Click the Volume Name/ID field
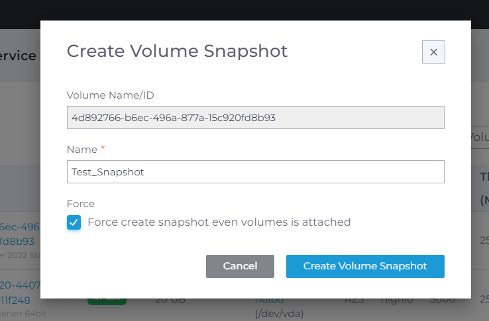Viewport: 489px width, 321px height. point(255,118)
